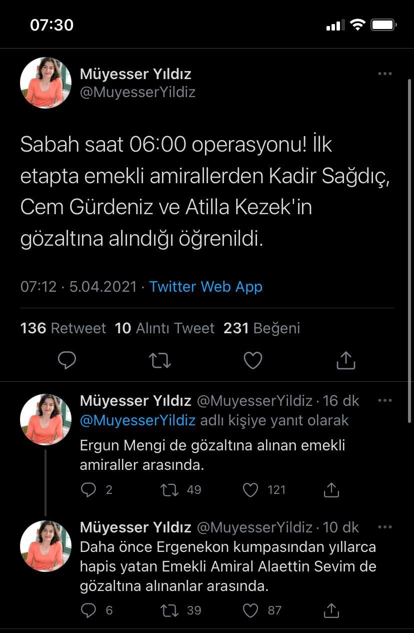Open the Twitter Web App source link
This screenshot has height=633, width=414.
[205, 286]
